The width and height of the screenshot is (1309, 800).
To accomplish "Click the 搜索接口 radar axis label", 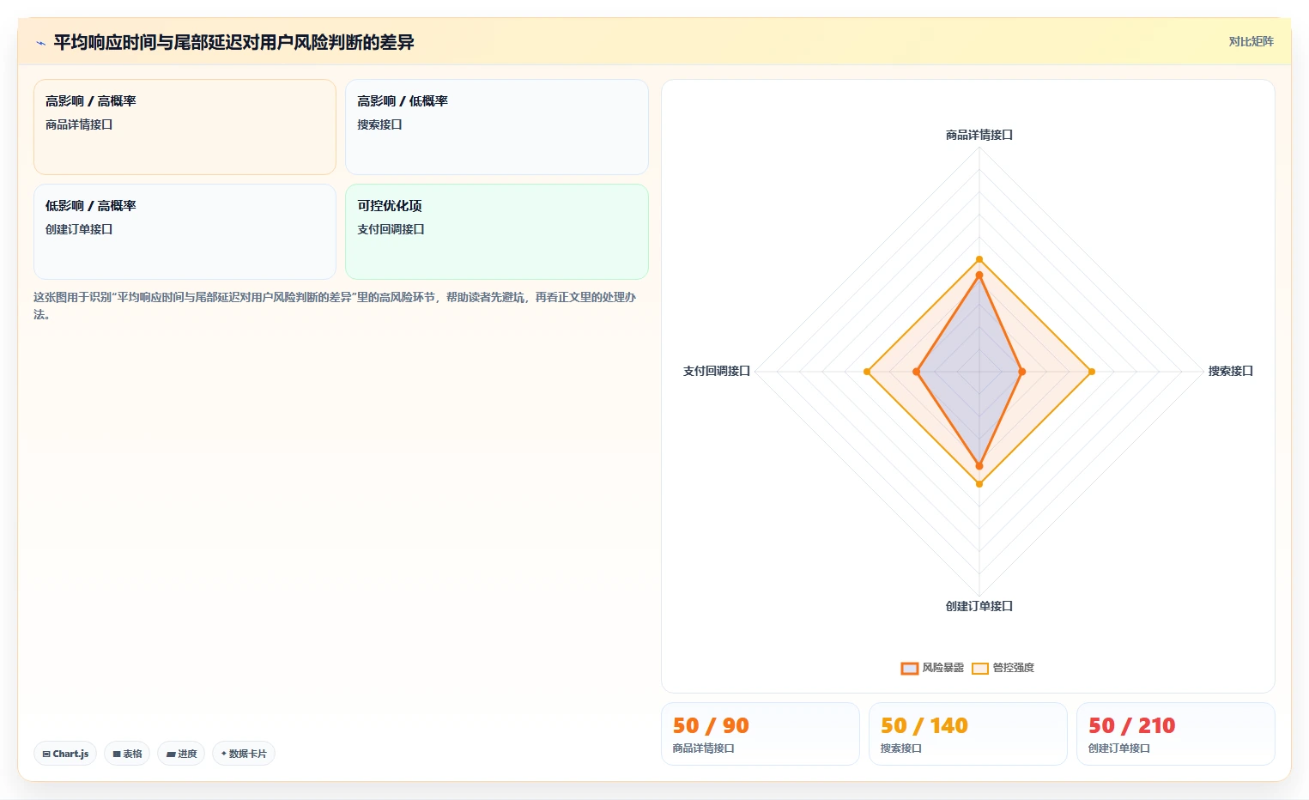I will point(1231,371).
